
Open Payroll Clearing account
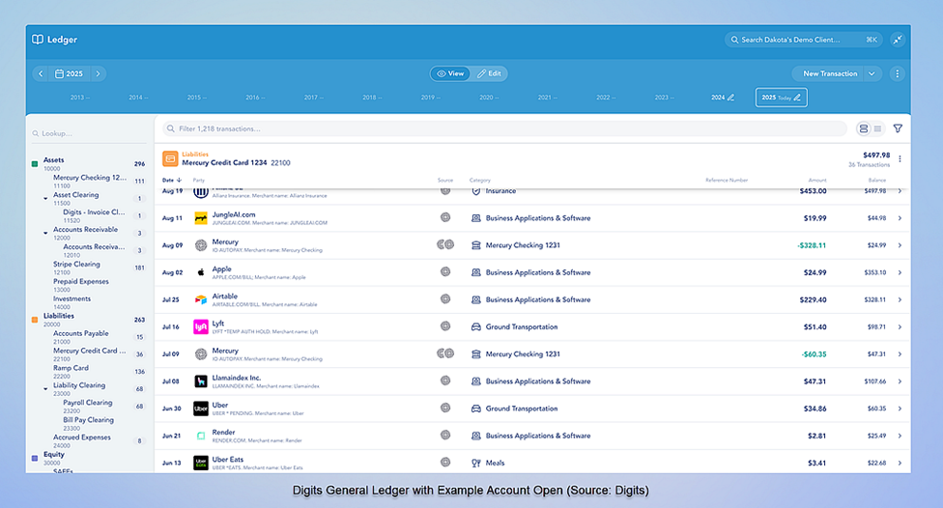pyautogui.click(x=87, y=403)
